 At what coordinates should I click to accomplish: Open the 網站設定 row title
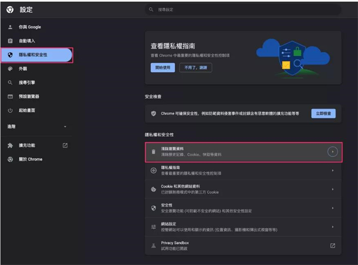pos(168,224)
